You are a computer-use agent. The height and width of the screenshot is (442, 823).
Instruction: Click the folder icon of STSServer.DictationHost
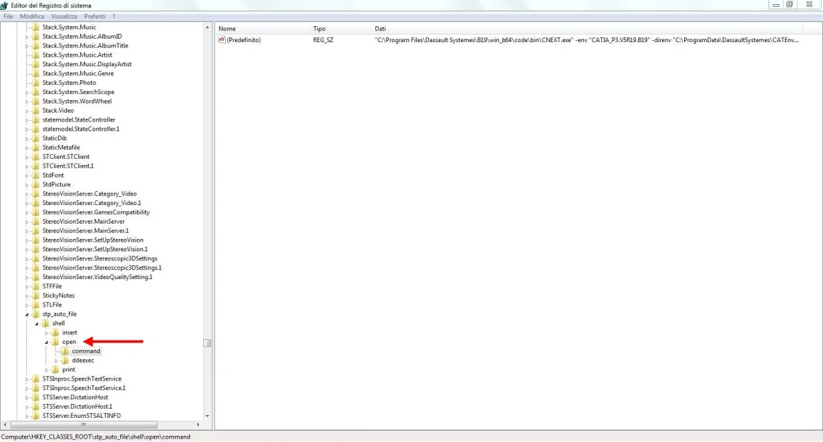(x=36, y=397)
